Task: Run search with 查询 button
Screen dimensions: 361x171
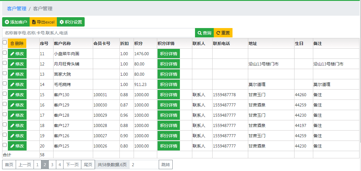Action: (204, 33)
